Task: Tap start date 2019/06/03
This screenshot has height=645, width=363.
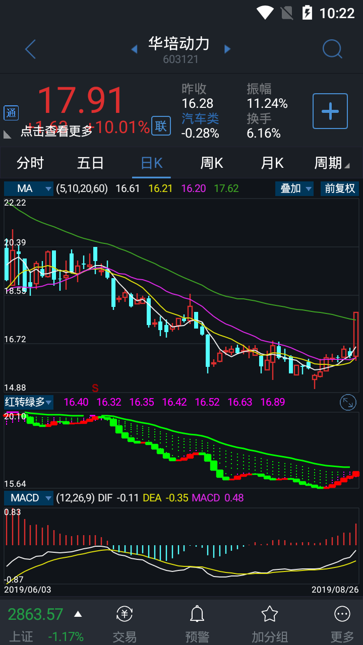Action: coord(28,589)
